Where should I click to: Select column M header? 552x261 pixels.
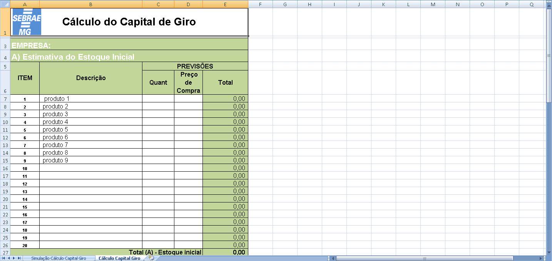click(x=433, y=4)
